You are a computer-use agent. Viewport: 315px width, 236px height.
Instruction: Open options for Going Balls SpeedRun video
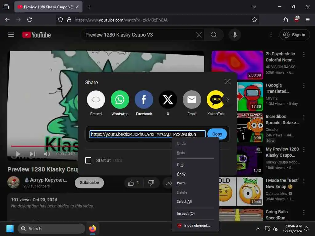point(304,212)
